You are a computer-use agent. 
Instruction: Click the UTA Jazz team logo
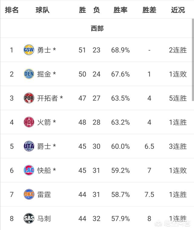click(x=29, y=146)
